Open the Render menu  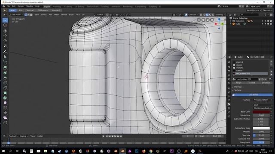coord(21,6)
